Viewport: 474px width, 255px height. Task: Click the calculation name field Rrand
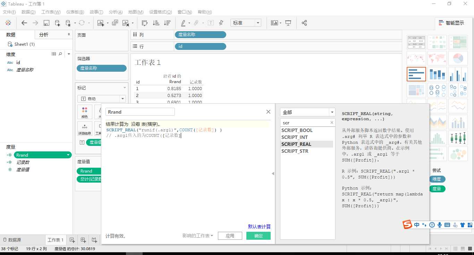tap(140, 112)
